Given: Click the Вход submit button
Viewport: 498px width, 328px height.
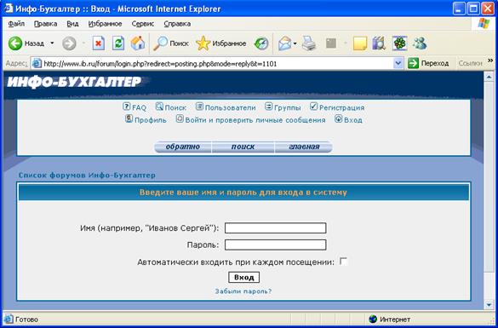Looking at the screenshot, I should coord(244,278).
